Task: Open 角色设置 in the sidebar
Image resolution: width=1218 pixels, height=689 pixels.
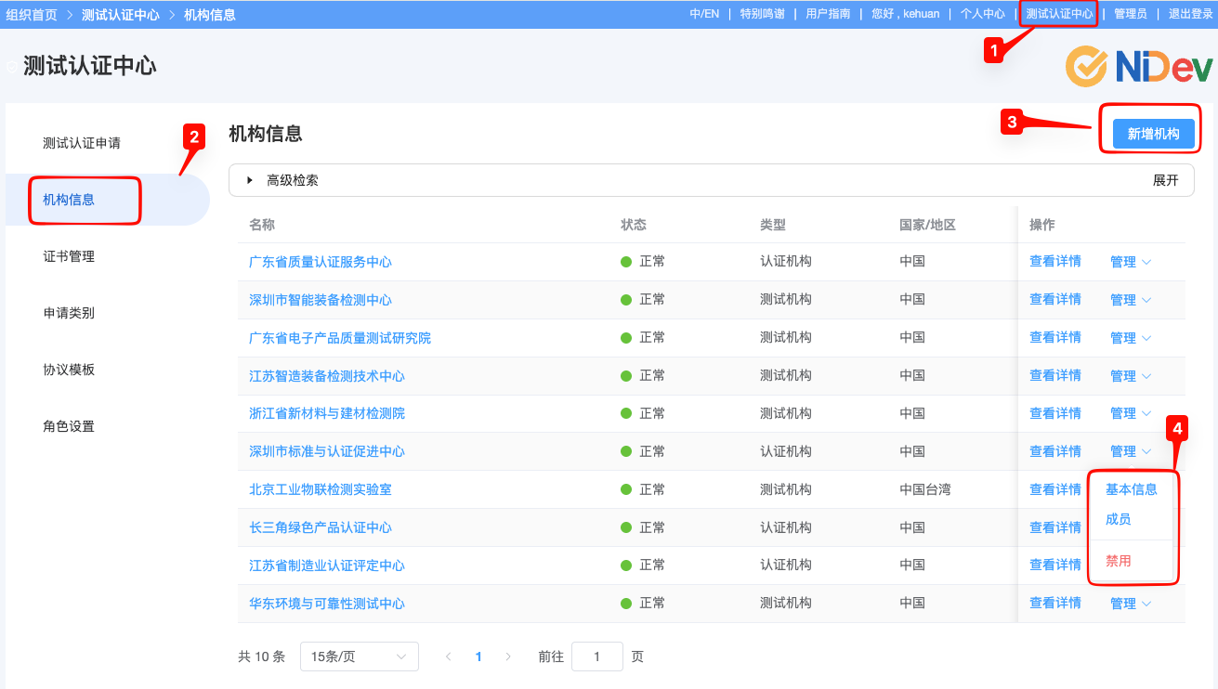Action: pyautogui.click(x=69, y=426)
